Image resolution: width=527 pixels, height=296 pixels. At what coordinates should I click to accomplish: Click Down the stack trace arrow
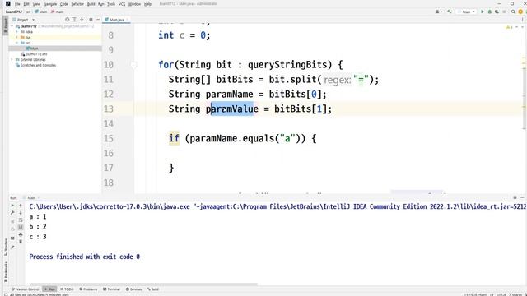tap(21, 213)
